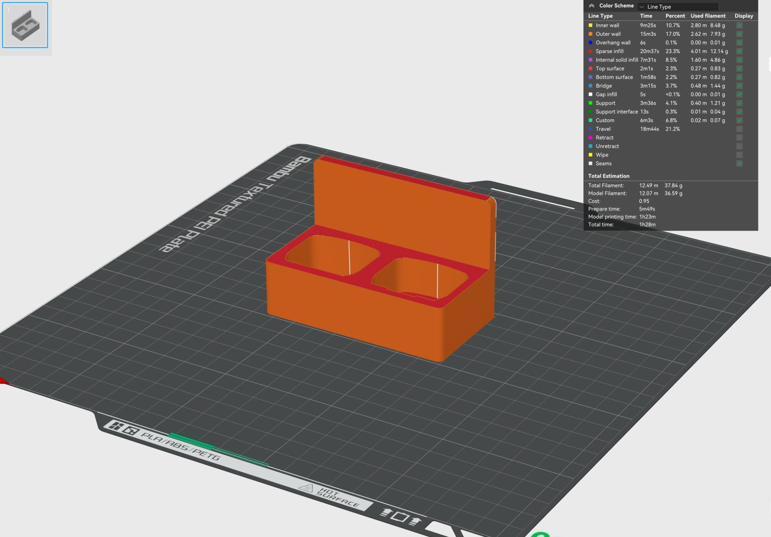Click the "36.59 g" model filament weight
Viewport: 771px width, 537px height.
673,194
